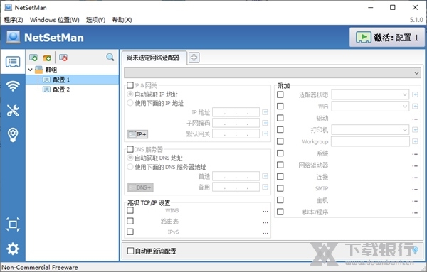
Task: Open the WiFi dropdown in 附加
Action: (x=370, y=107)
